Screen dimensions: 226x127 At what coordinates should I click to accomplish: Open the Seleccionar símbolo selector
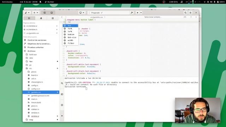153,17
